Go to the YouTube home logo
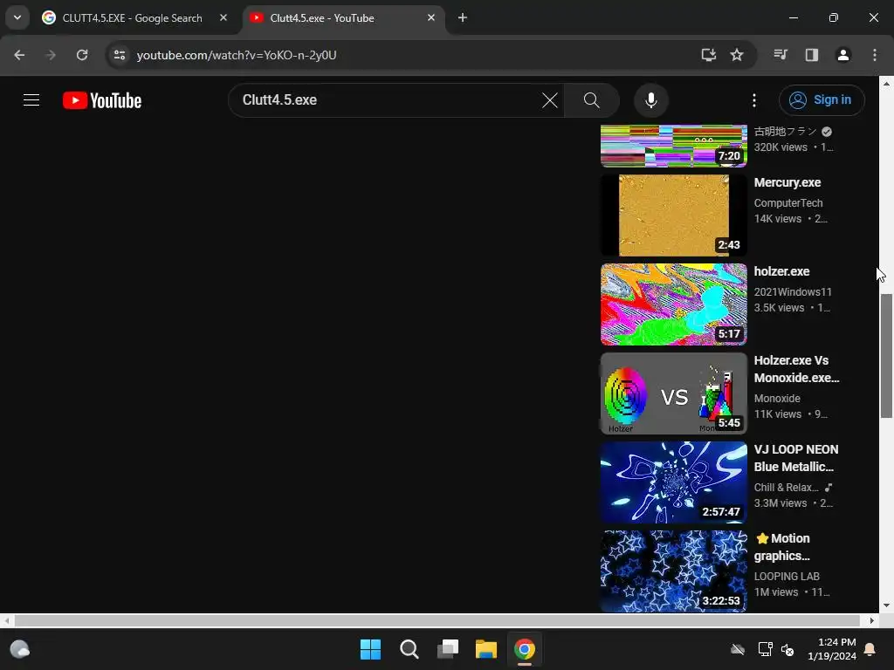The width and height of the screenshot is (894, 670). point(102,100)
